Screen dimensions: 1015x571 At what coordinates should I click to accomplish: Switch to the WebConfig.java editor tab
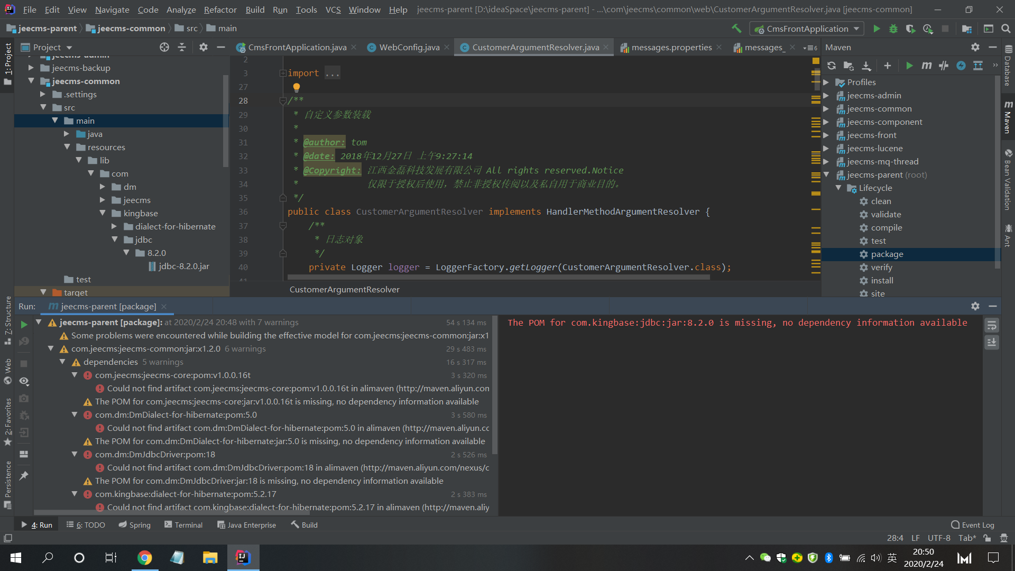409,48
